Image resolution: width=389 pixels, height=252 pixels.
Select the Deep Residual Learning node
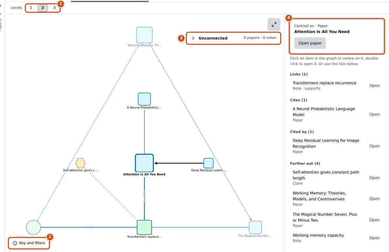[x=208, y=163]
